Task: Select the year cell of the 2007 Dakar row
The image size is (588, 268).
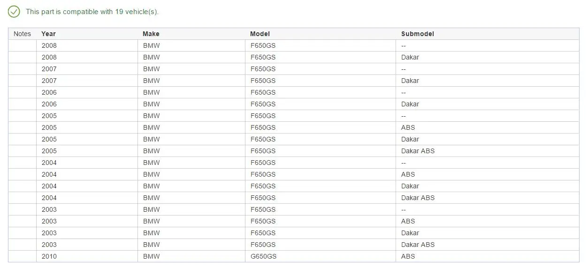Action: pos(49,81)
